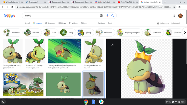Open the More search categories menu

pyautogui.click(x=84, y=23)
